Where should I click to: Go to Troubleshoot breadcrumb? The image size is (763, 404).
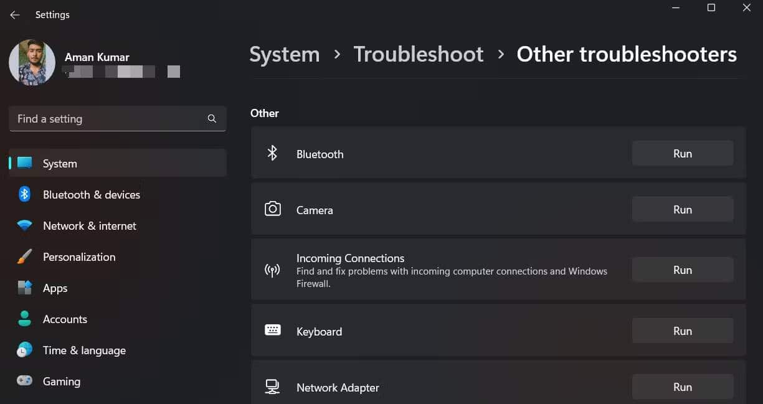click(418, 55)
